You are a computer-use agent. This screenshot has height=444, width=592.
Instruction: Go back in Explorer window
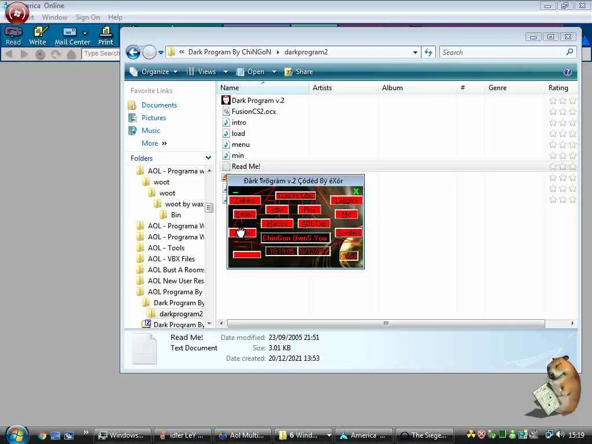[133, 52]
